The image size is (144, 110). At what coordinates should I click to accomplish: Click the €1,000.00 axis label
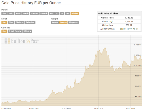137,65
